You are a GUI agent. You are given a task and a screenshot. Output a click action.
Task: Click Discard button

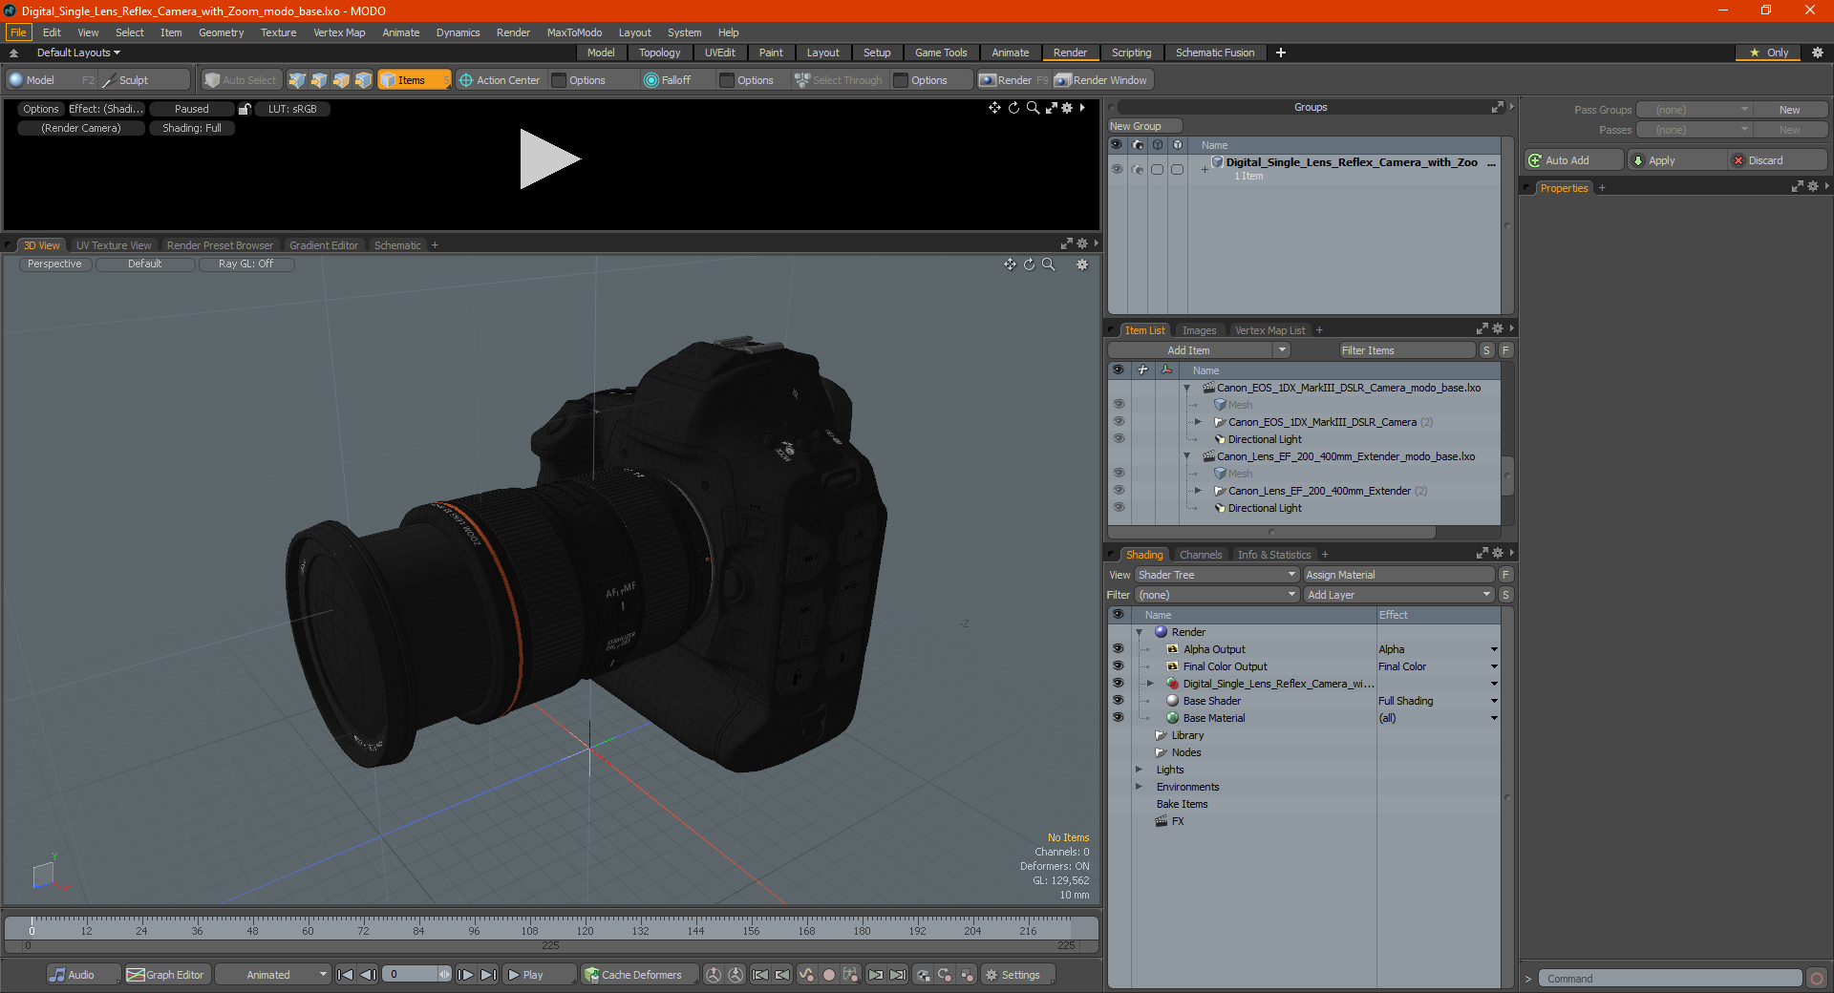1779,160
